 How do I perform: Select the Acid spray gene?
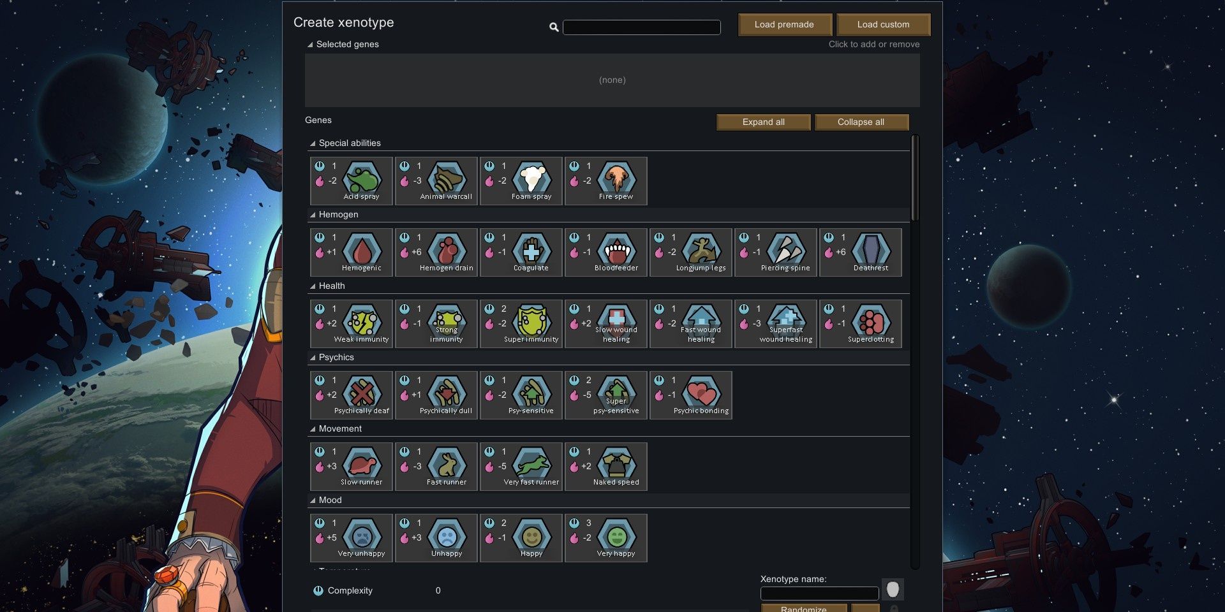pos(350,180)
